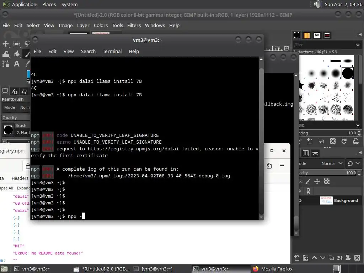Open GIMP Filters menu
Screen dimensions: 364x273
(134, 25)
